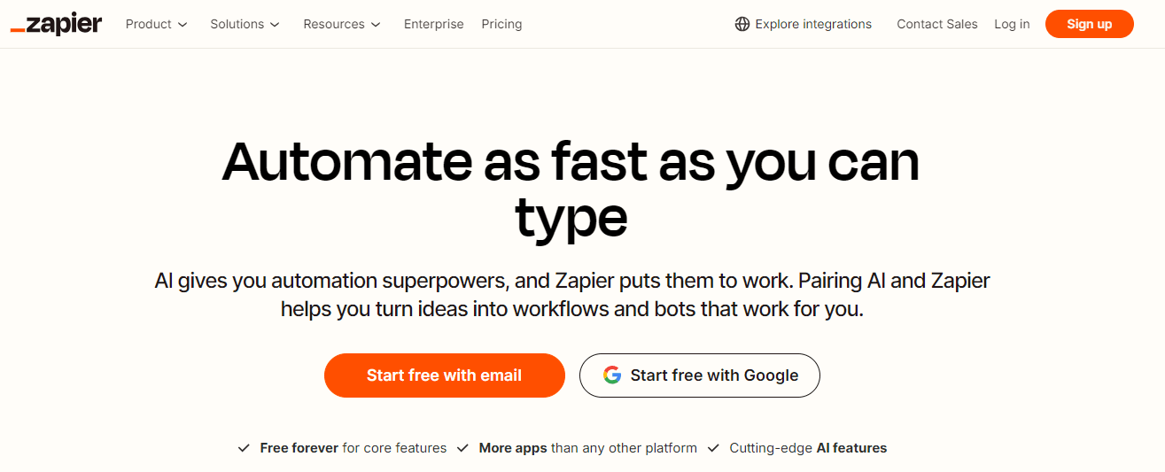This screenshot has height=472, width=1165.
Task: Click the Contact Sales link
Action: click(936, 24)
